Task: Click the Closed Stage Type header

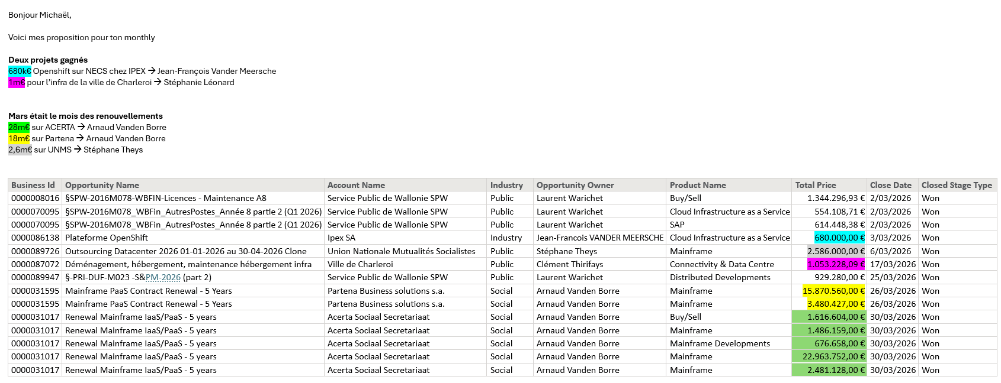Action: (x=957, y=185)
